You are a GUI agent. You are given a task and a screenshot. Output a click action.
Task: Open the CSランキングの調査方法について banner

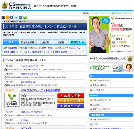tap(111, 59)
